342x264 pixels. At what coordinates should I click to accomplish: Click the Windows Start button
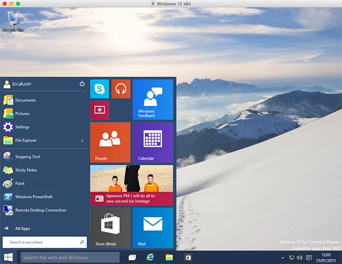tap(9, 258)
